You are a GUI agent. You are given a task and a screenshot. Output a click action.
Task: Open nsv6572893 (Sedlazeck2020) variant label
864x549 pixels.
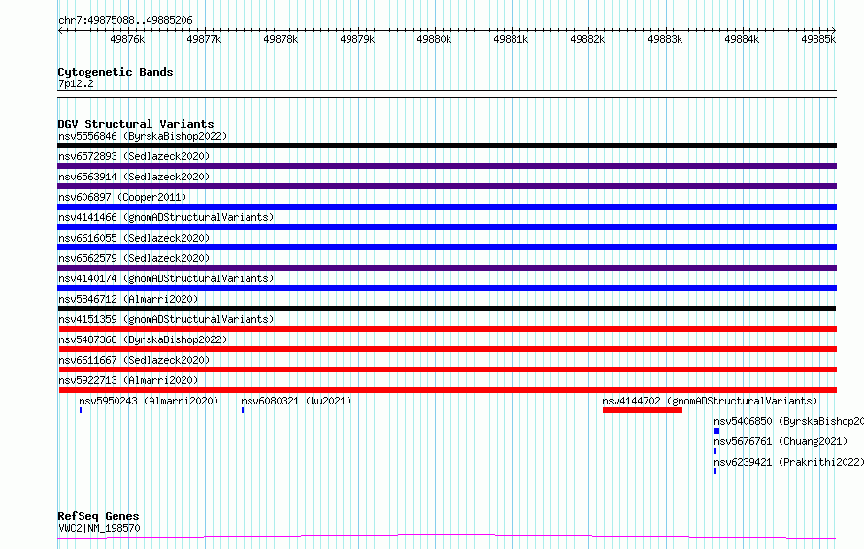click(x=134, y=156)
